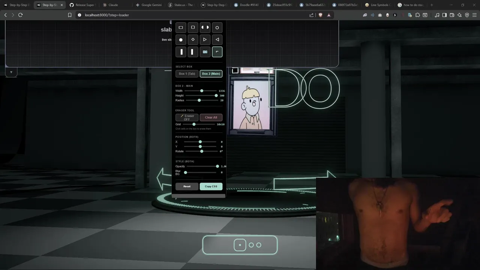Select the right-pointing triangle shape tile
Viewport: 480px width, 270px height.
click(x=205, y=39)
